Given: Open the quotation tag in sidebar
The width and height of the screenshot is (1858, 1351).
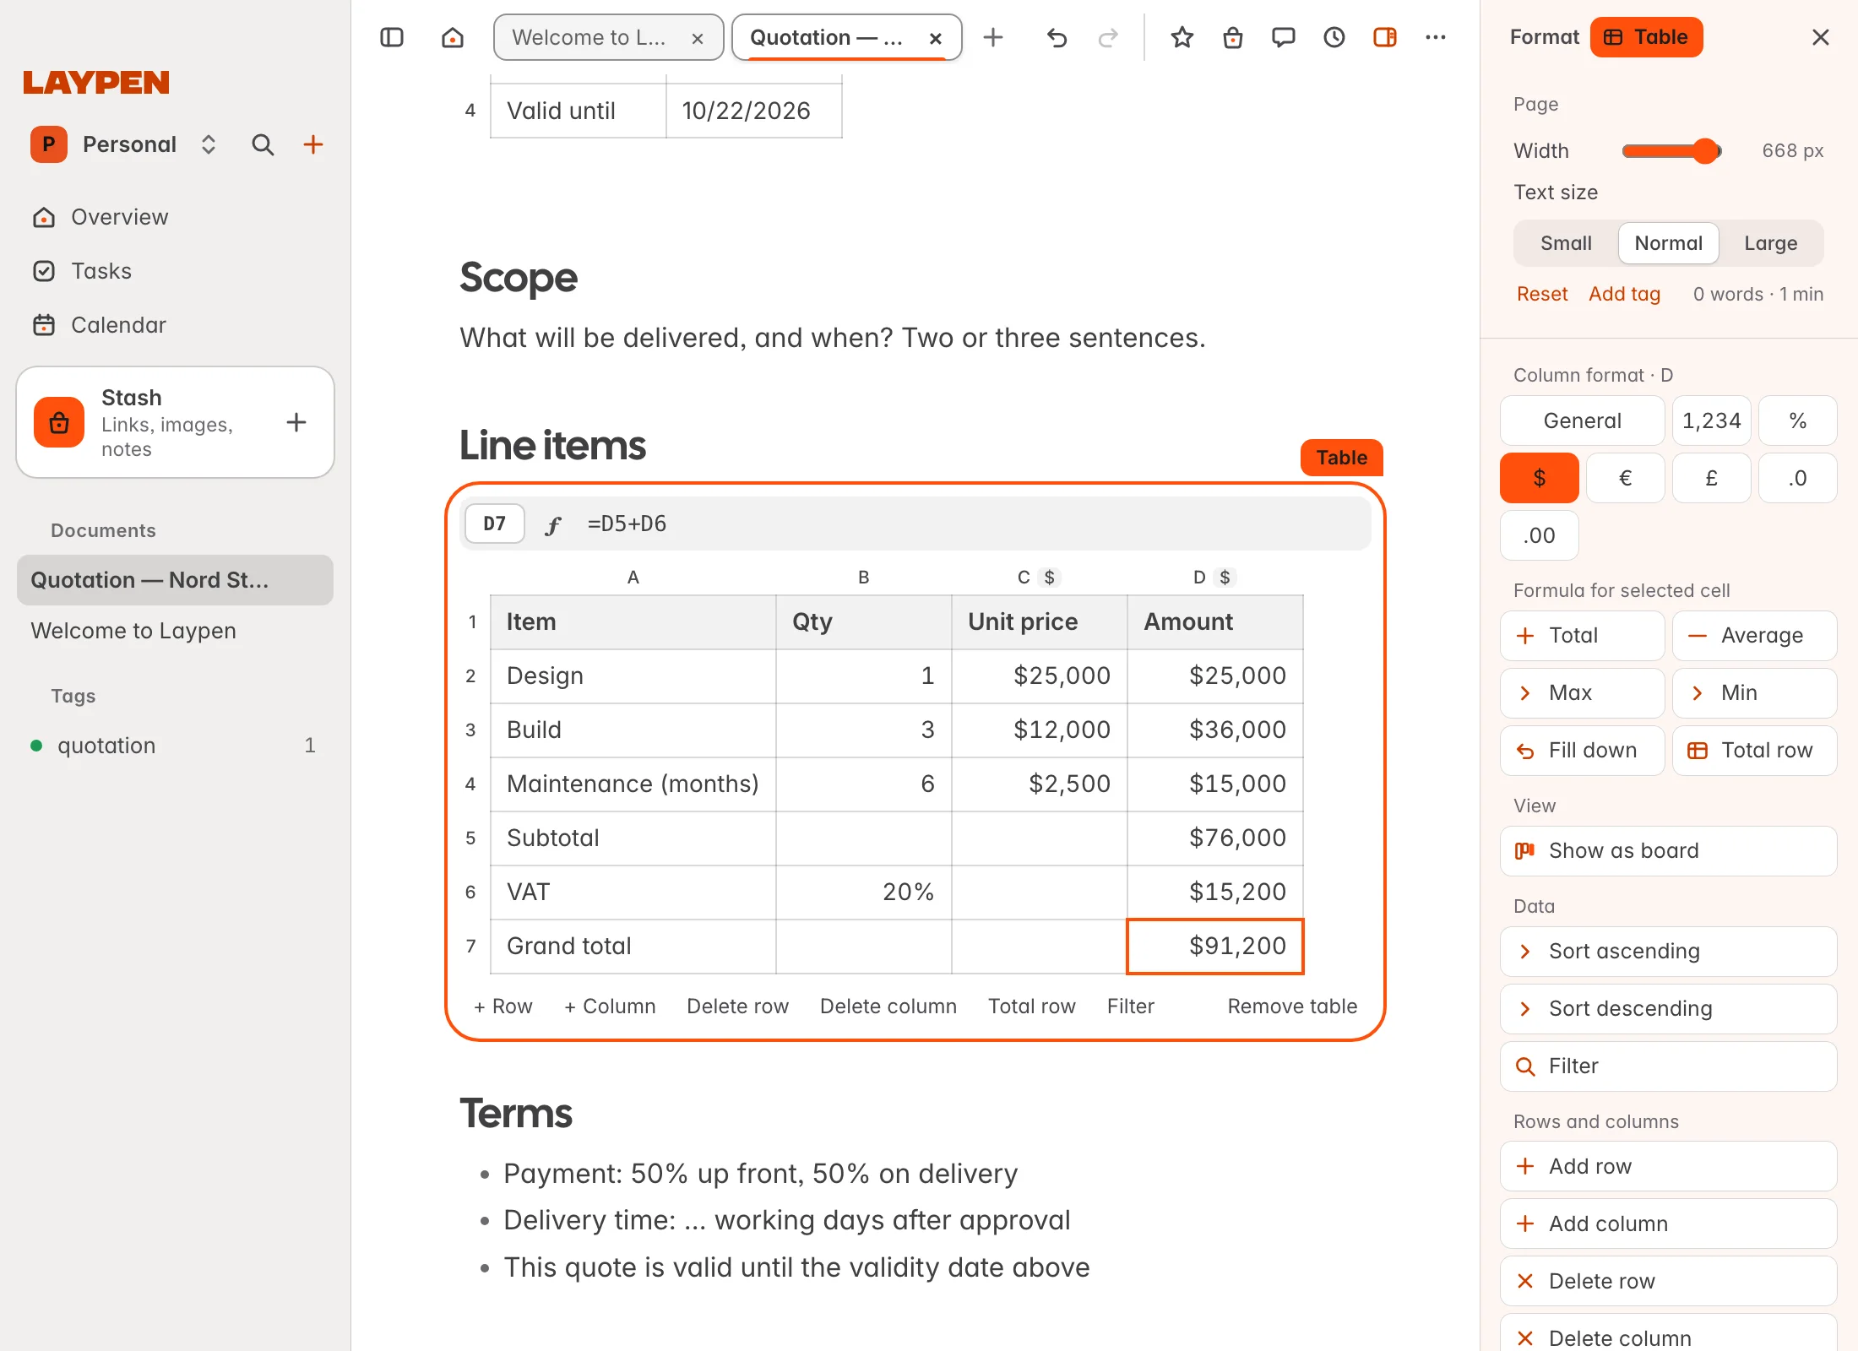Looking at the screenshot, I should (x=175, y=746).
